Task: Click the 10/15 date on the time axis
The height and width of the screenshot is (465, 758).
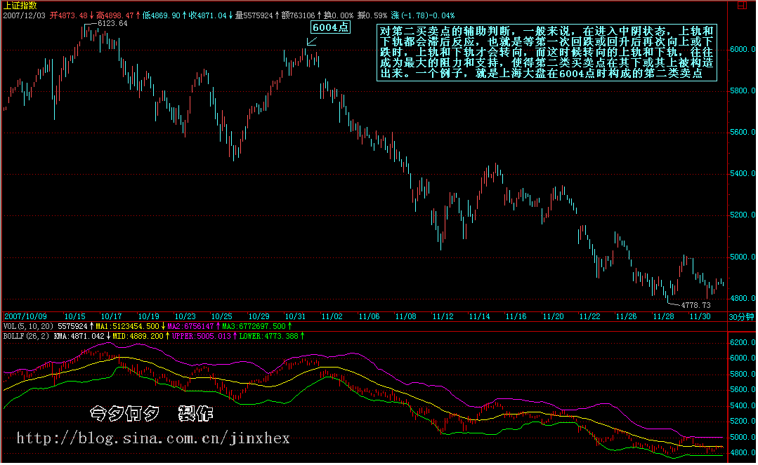Action: click(77, 317)
